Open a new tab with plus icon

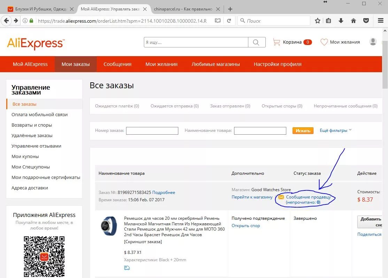(x=230, y=9)
